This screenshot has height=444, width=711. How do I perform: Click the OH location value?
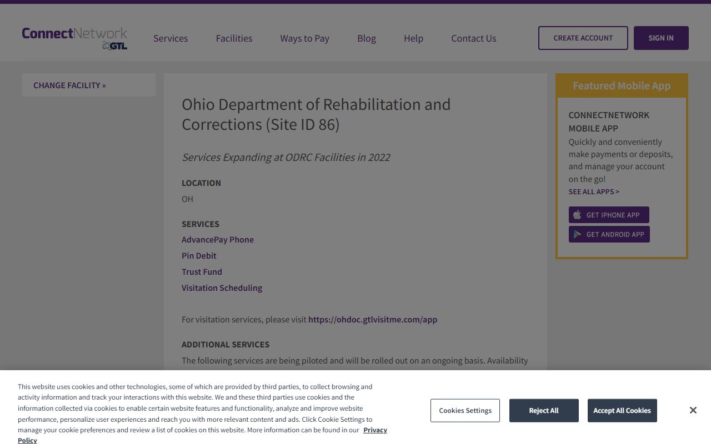pyautogui.click(x=187, y=199)
